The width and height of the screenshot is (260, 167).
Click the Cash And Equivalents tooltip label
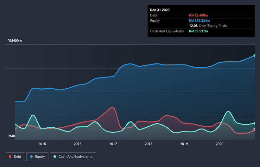pyautogui.click(x=167, y=31)
